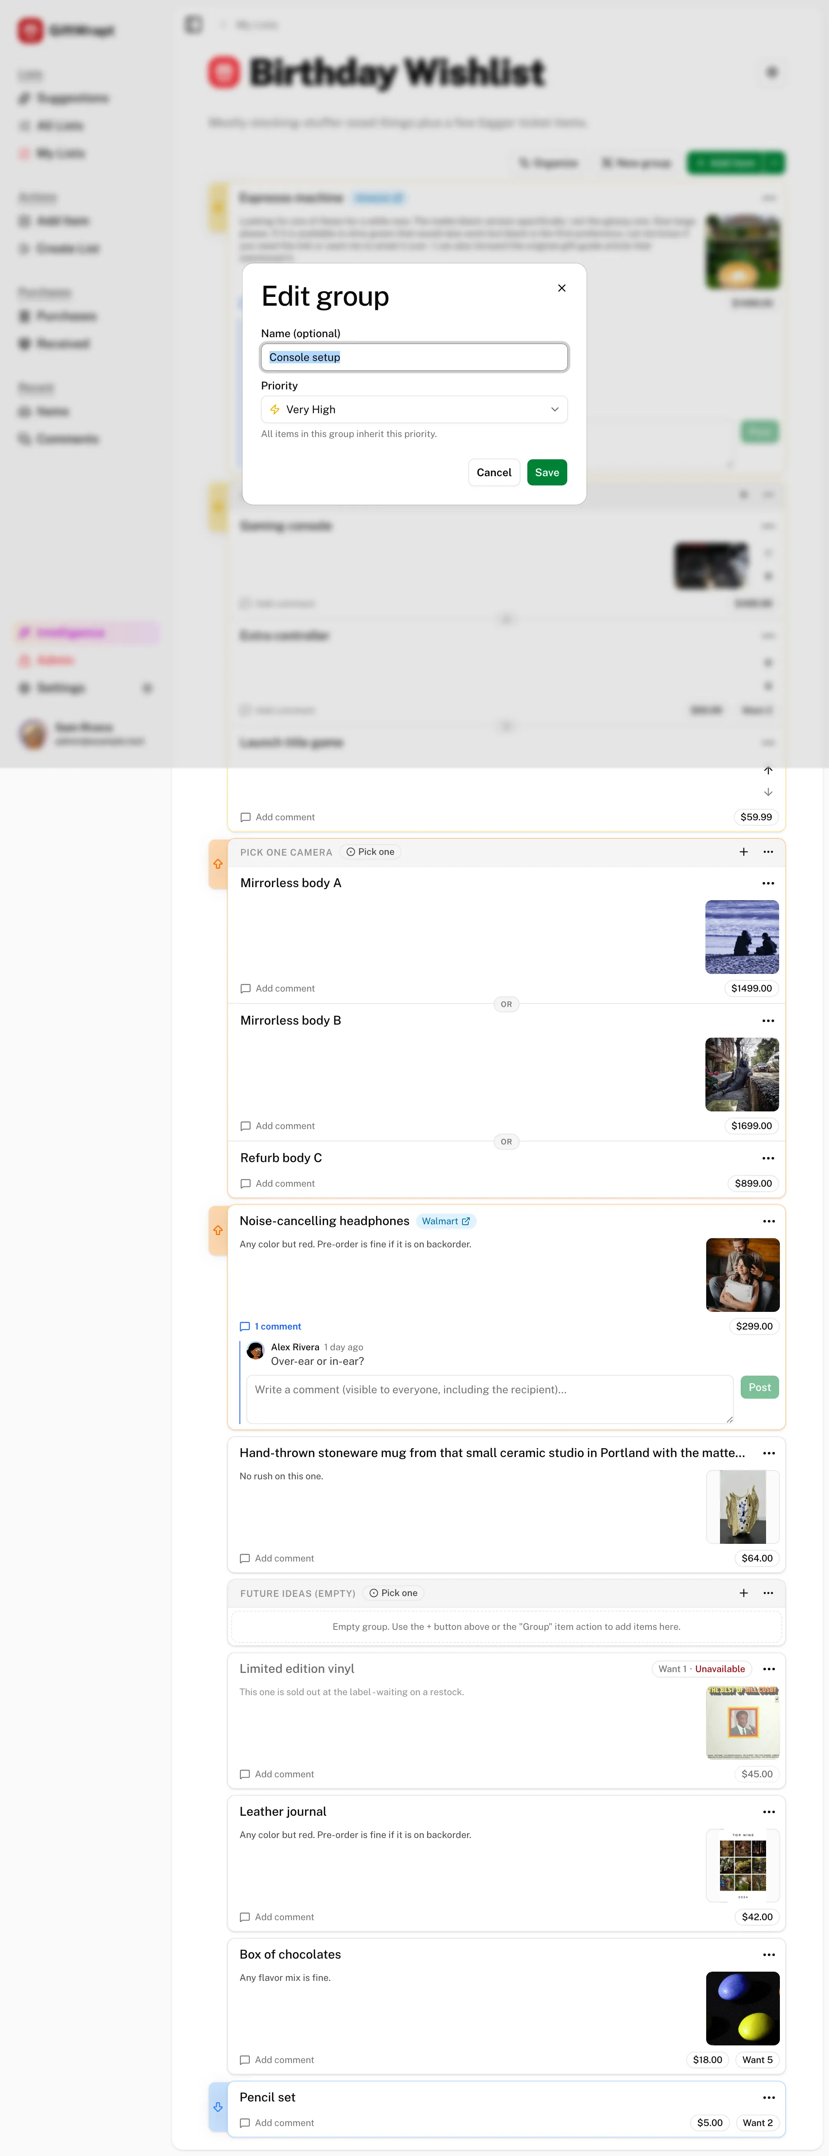Open the Limited edition vinyl thumbnail
The height and width of the screenshot is (2156, 829).
point(743,1722)
